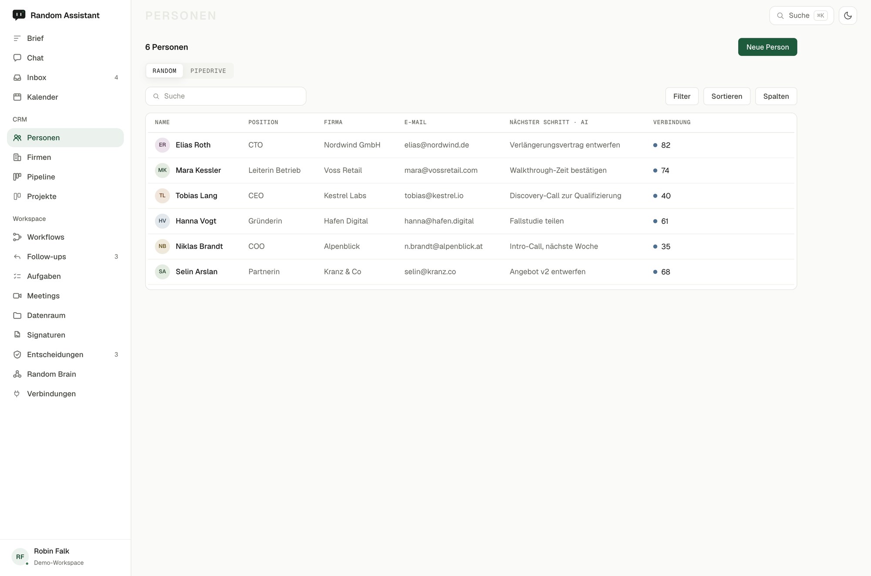This screenshot has height=576, width=871.
Task: Open Kalender via its calendar icon
Action: pyautogui.click(x=17, y=97)
